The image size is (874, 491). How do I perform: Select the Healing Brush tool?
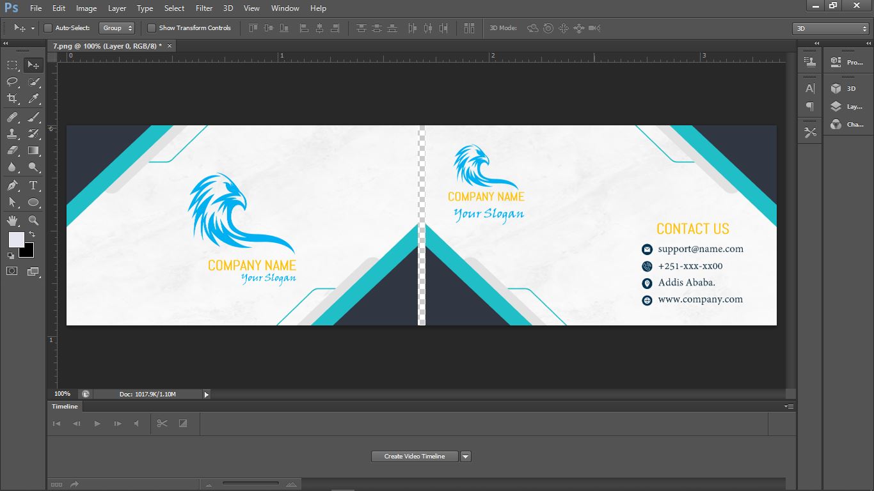click(x=12, y=117)
